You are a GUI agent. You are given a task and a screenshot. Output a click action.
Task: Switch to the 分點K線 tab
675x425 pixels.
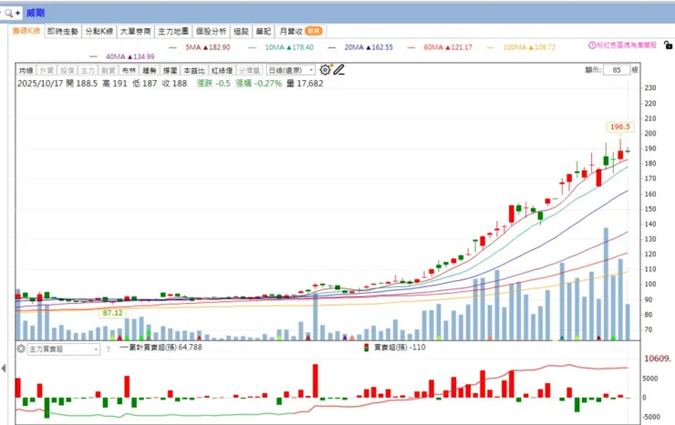tap(99, 31)
